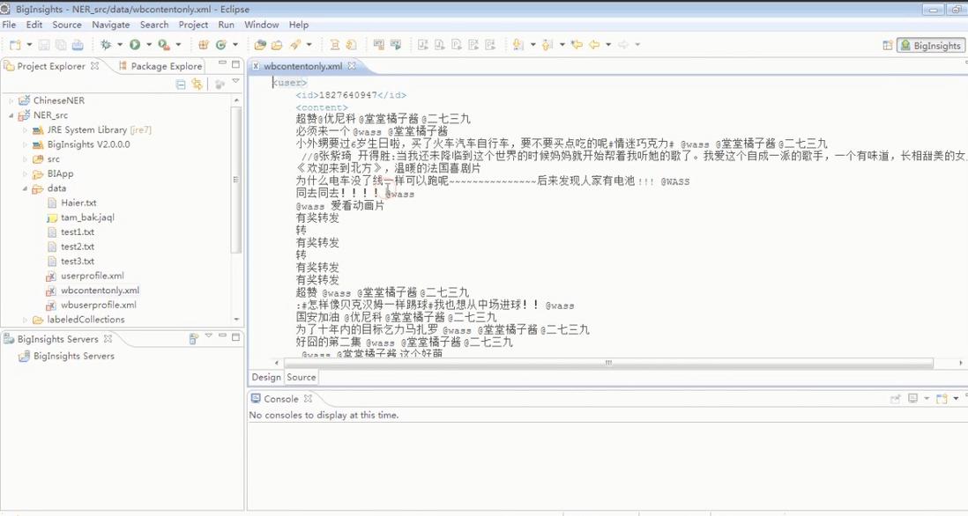968x516 pixels.
Task: Expand the ChineseNER project node
Action: pos(11,100)
